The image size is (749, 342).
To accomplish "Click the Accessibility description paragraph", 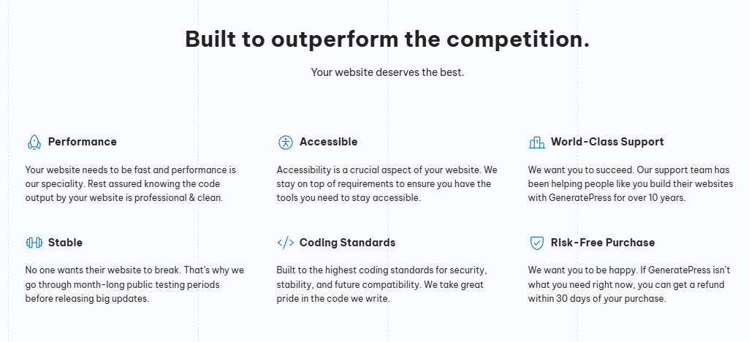I will [x=387, y=183].
